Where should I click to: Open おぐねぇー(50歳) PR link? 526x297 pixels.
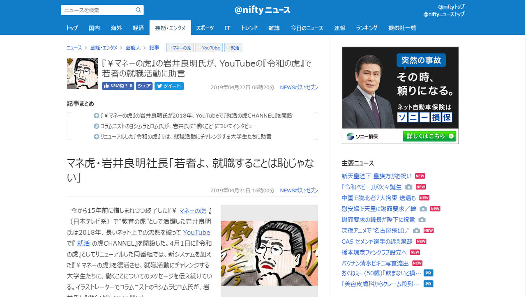point(381,273)
